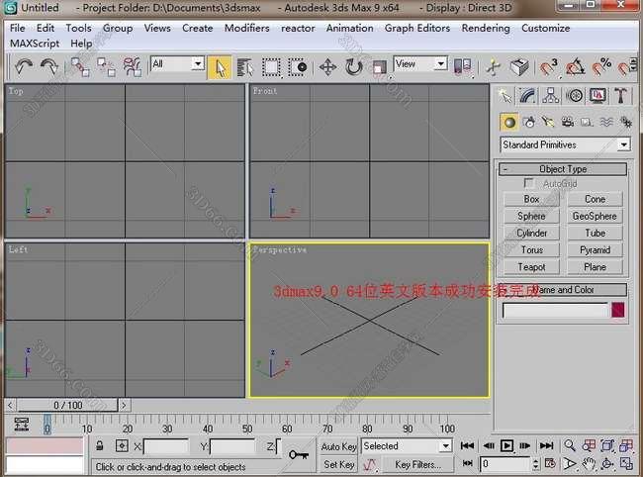Image resolution: width=643 pixels, height=477 pixels.
Task: Select the Lights category icon
Action: [x=548, y=123]
